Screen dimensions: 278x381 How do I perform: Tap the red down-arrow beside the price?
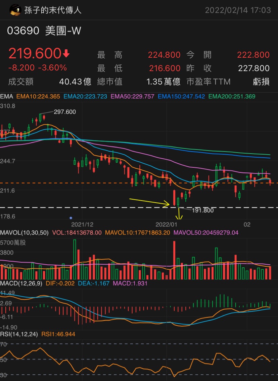click(66, 53)
